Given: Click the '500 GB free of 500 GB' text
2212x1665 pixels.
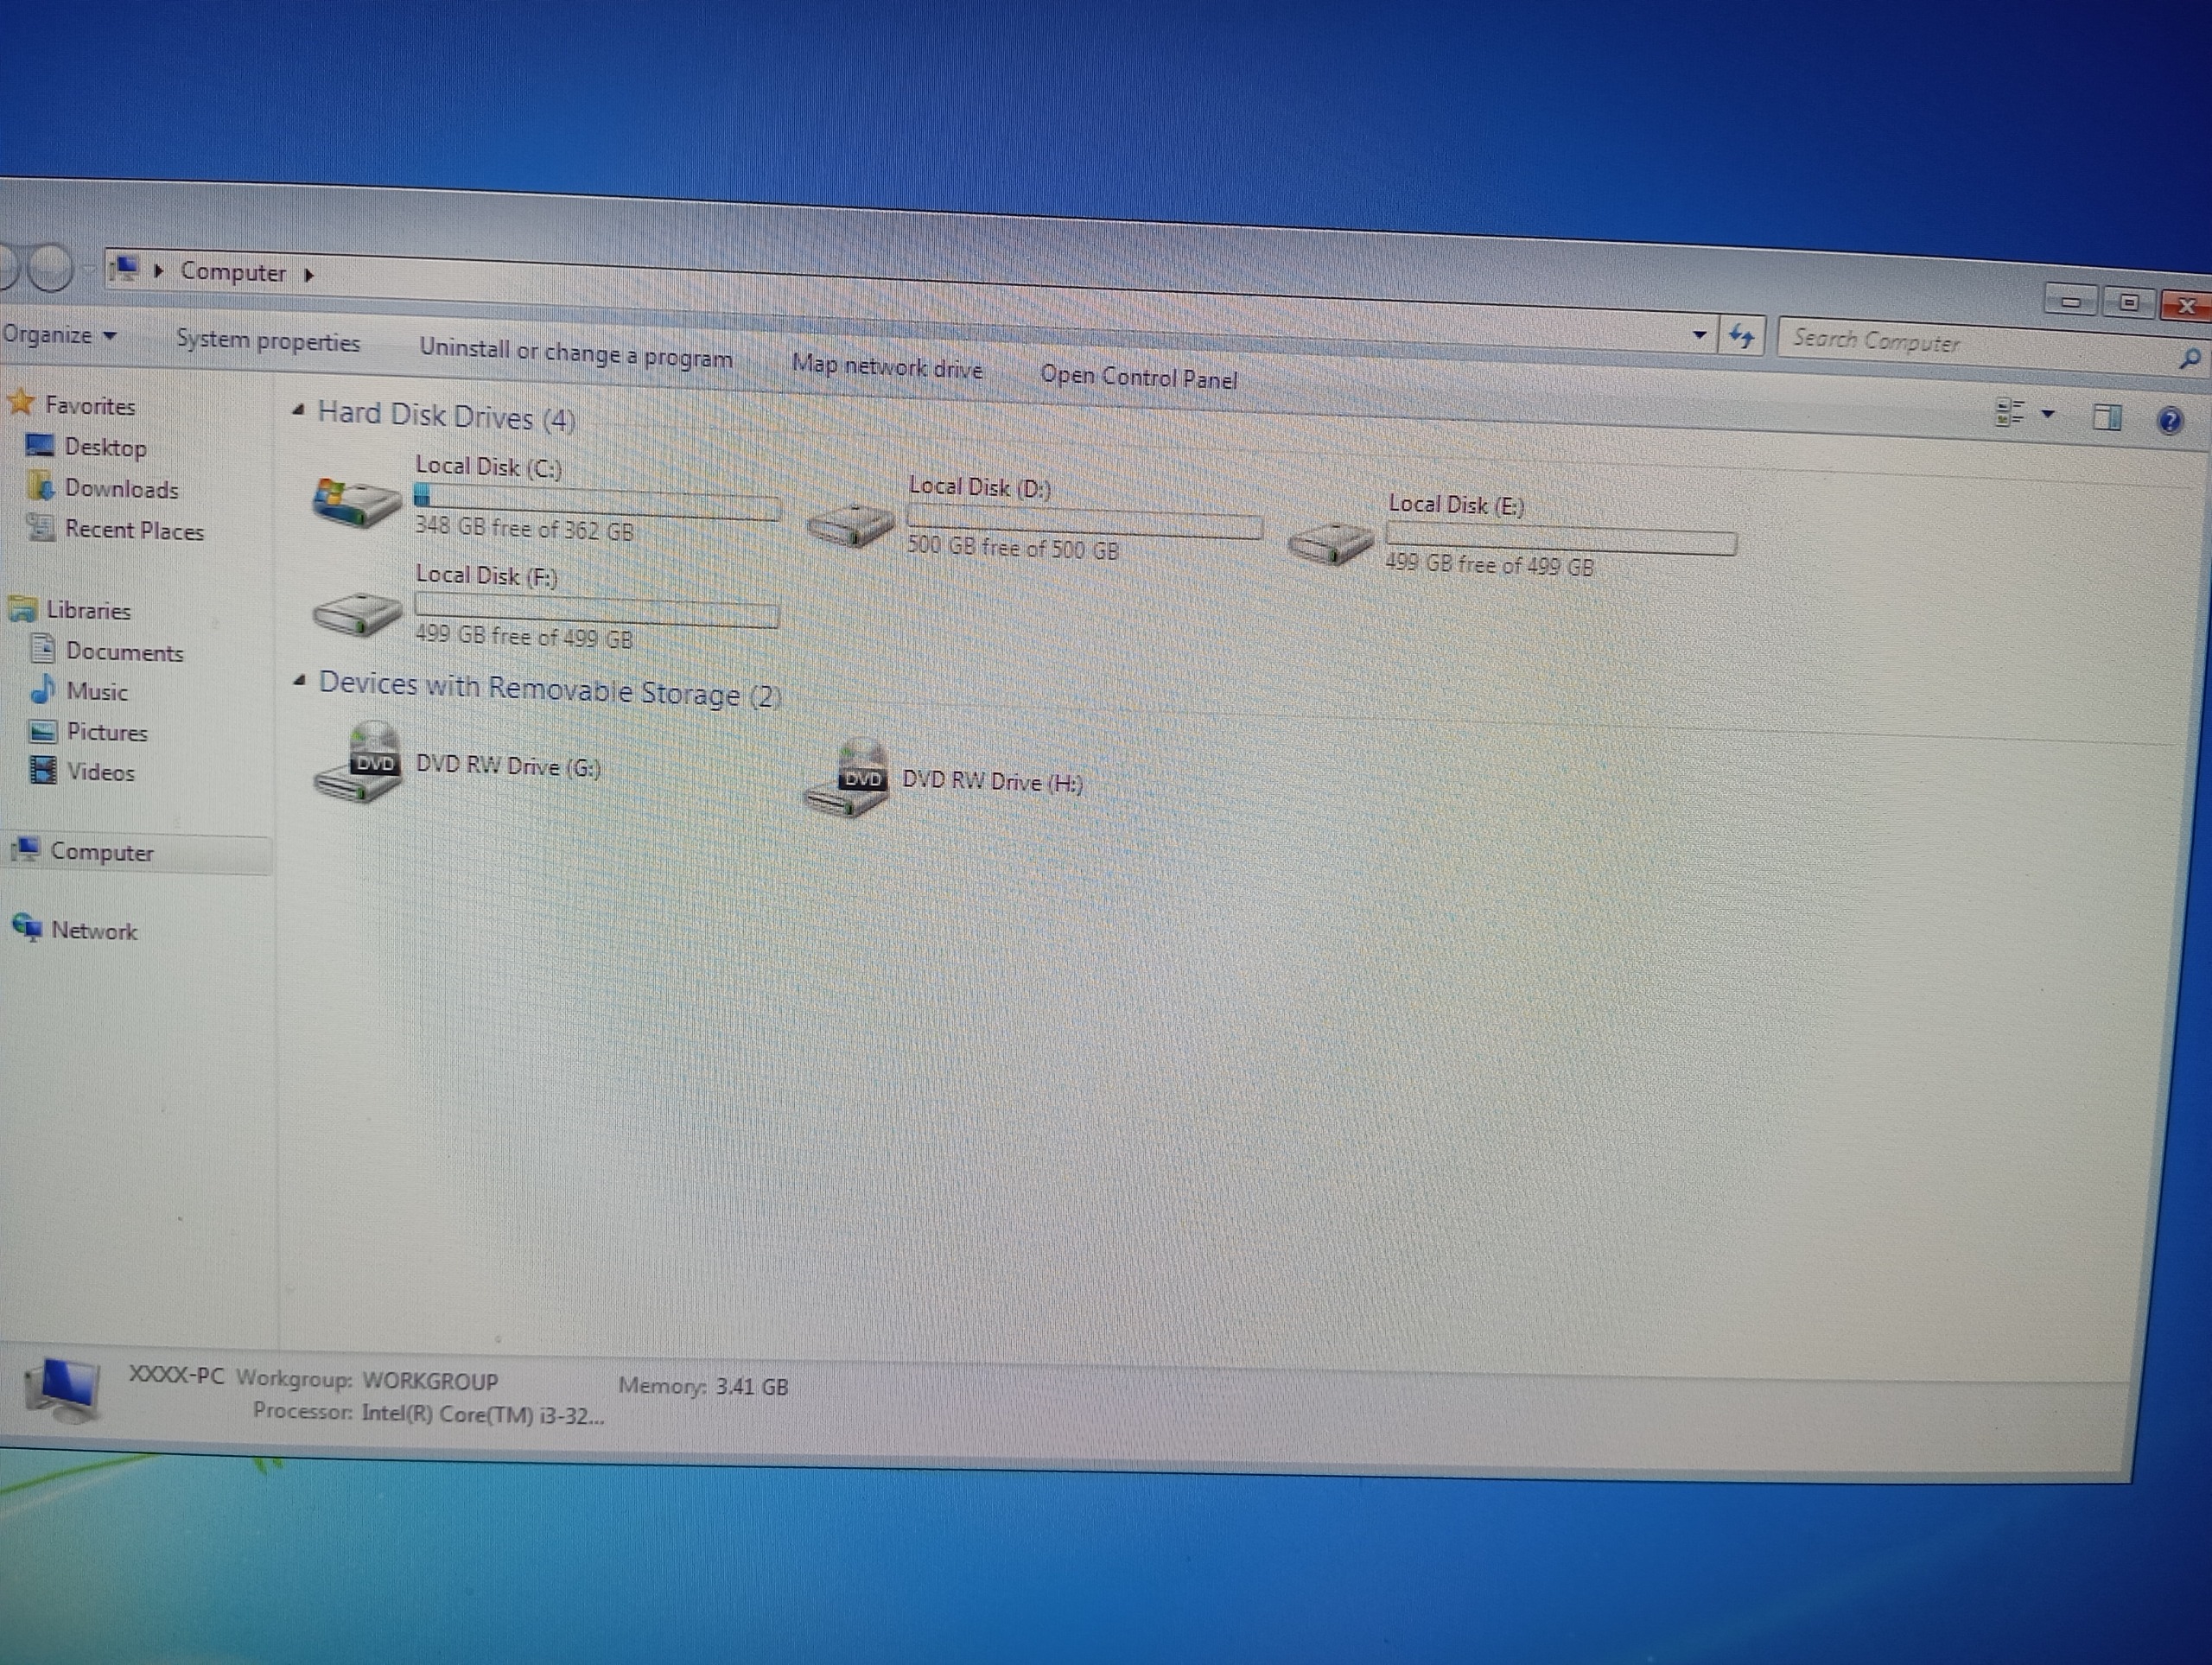Looking at the screenshot, I should coord(1013,547).
